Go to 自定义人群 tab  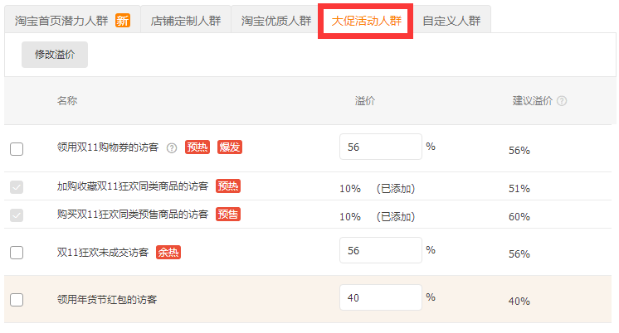click(451, 20)
